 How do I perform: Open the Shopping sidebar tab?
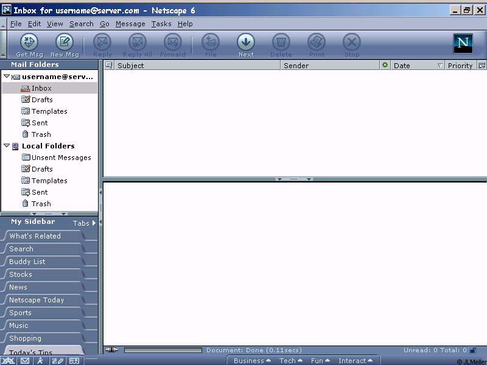tap(43, 338)
